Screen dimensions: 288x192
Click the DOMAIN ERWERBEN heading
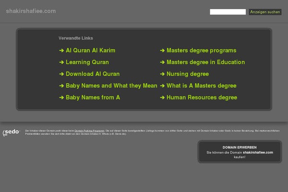click(x=240, y=147)
